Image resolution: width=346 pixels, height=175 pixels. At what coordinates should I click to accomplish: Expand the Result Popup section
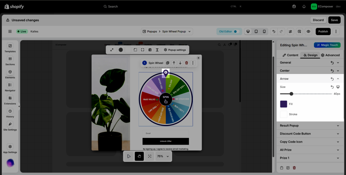310,126
